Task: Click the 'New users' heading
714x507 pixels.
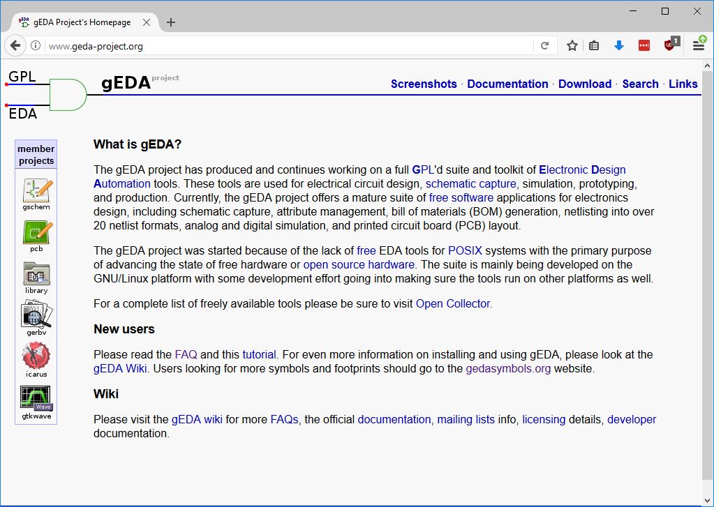Action: [x=124, y=329]
